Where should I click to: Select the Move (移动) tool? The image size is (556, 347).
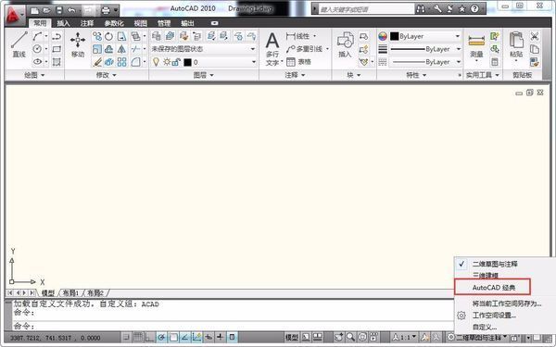(x=78, y=44)
